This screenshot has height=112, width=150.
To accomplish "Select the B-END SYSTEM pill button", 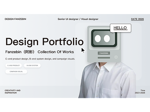I will click(x=32, y=65).
